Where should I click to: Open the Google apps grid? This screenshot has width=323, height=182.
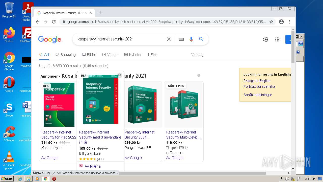pyautogui.click(x=277, y=39)
